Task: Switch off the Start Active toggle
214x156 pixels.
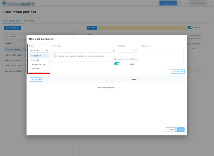Action: click(x=117, y=64)
